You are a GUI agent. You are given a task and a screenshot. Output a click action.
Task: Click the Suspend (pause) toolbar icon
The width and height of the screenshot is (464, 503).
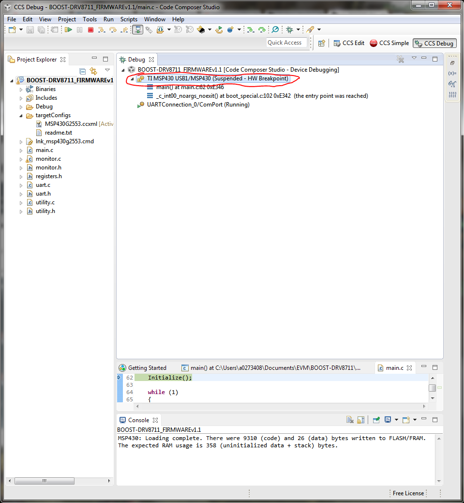pyautogui.click(x=79, y=30)
